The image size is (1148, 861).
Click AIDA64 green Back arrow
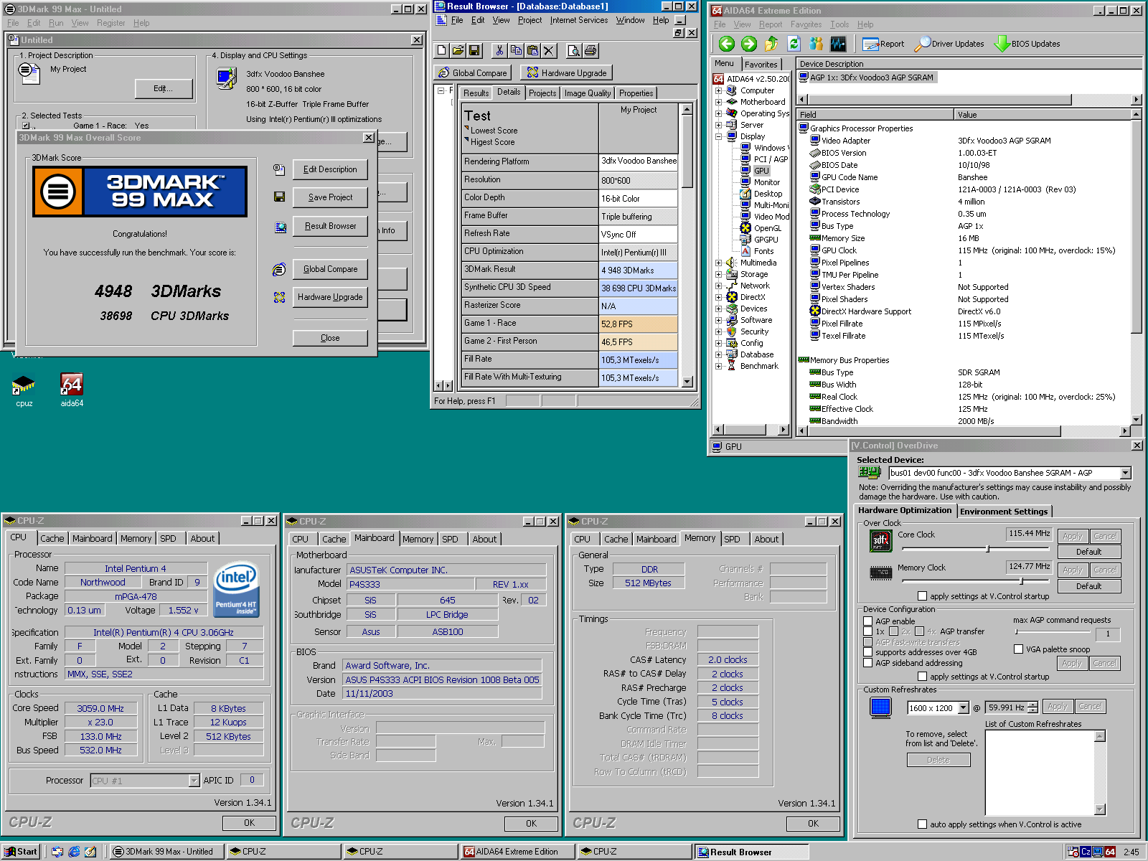coord(727,44)
